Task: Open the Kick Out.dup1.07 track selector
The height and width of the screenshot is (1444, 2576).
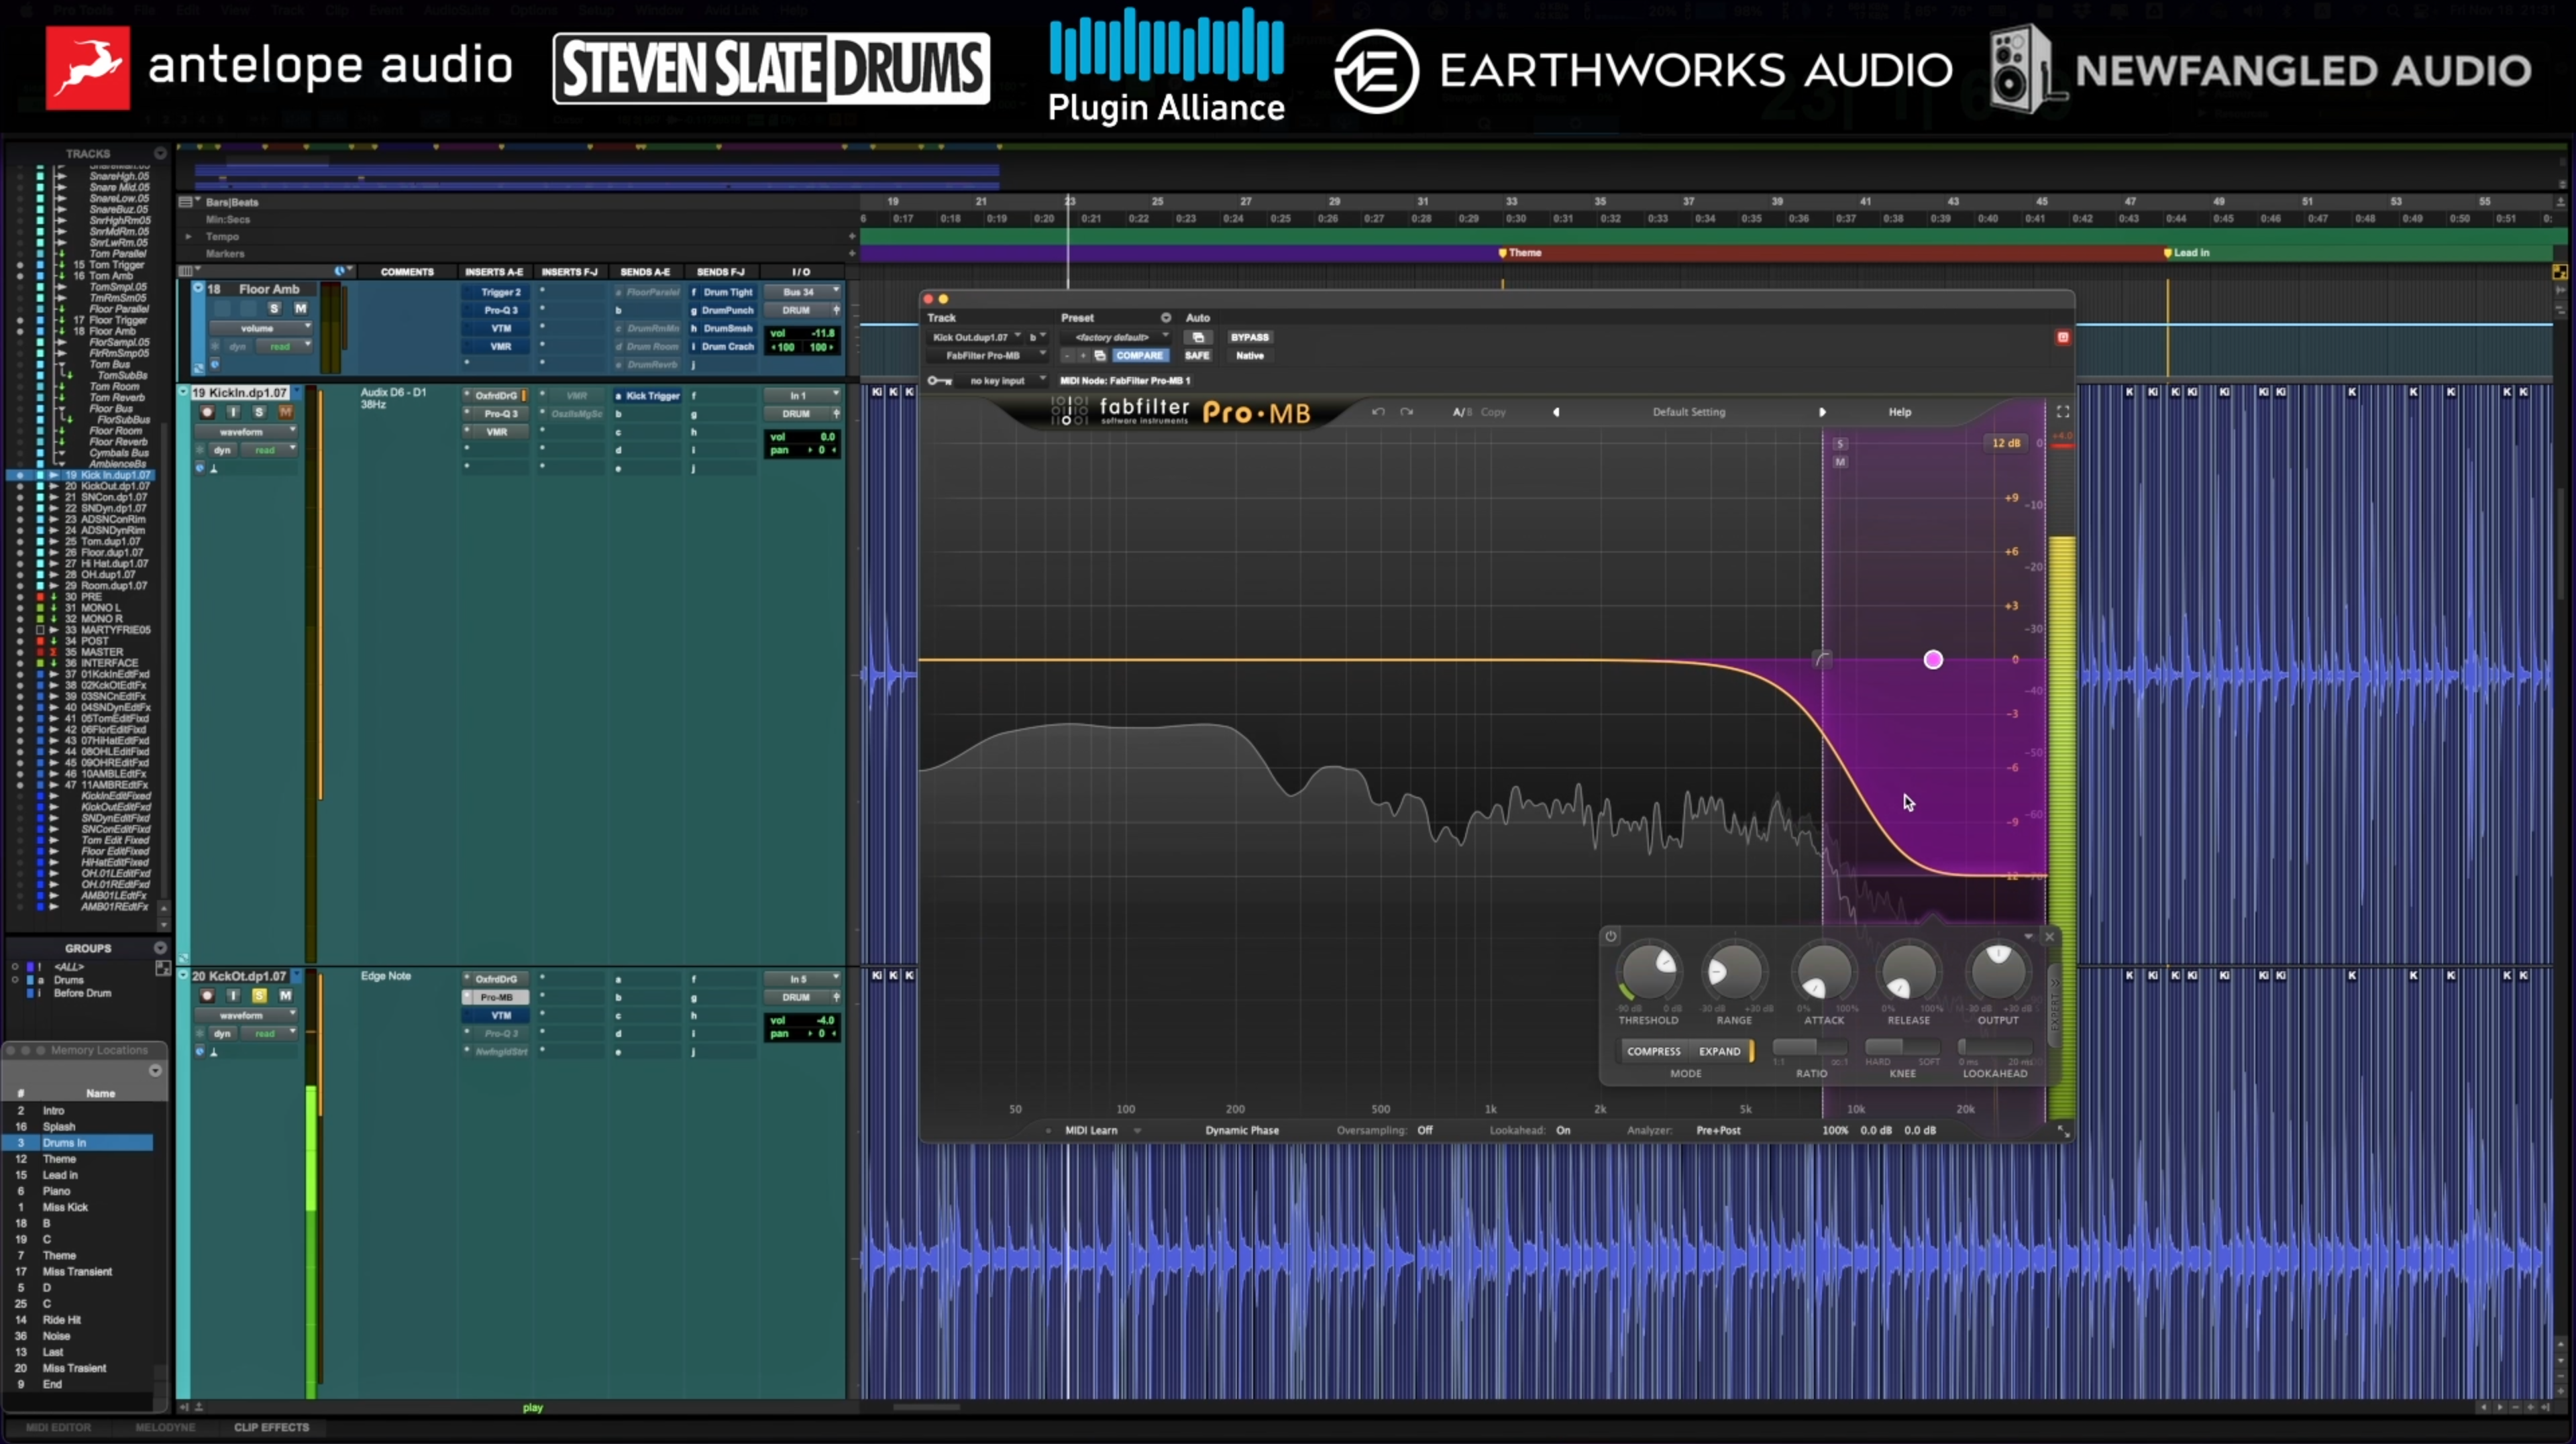Action: (975, 338)
